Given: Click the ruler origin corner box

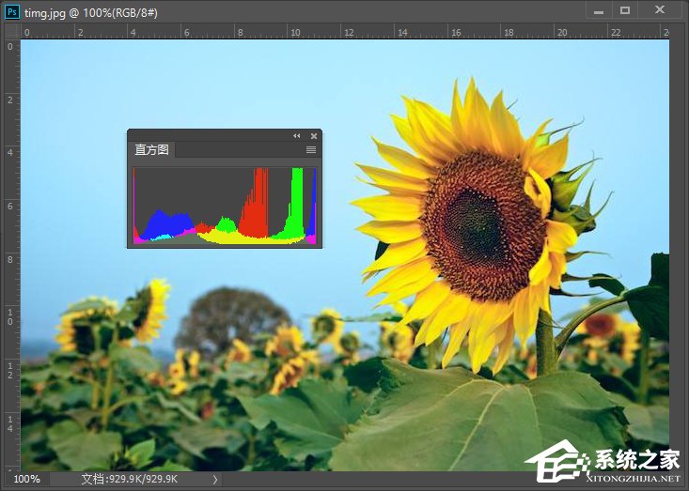Looking at the screenshot, I should (12, 31).
